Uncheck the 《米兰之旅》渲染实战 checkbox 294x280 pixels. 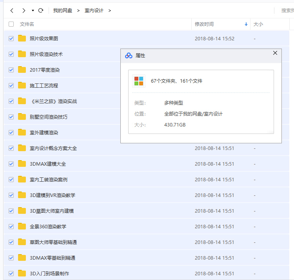click(x=11, y=101)
